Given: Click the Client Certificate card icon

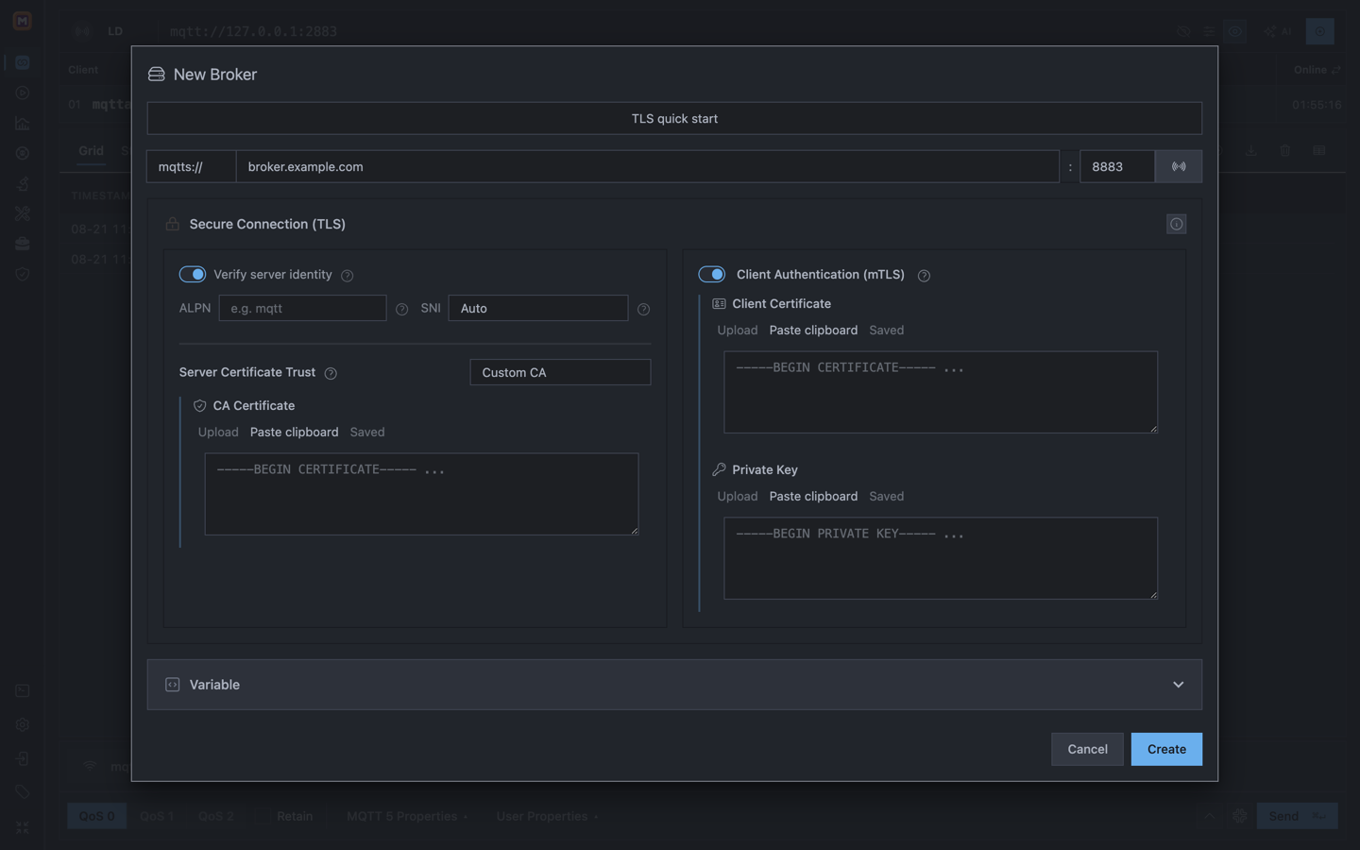Looking at the screenshot, I should click(x=719, y=303).
